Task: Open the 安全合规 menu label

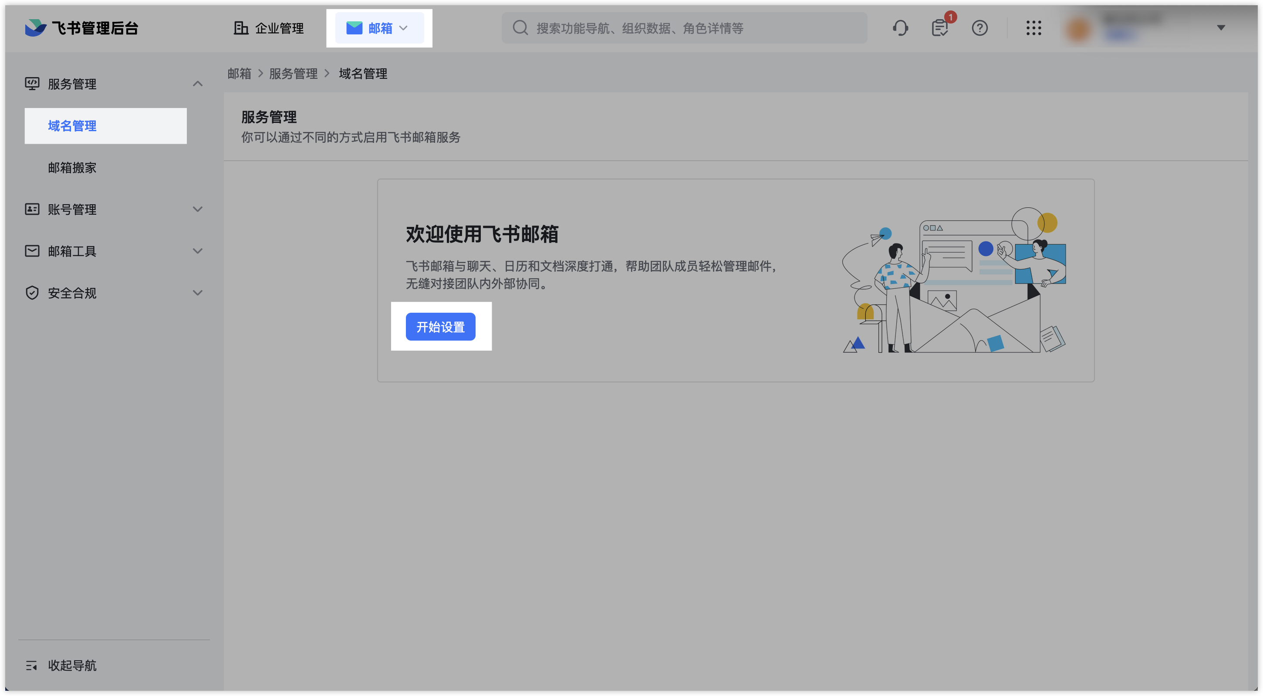Action: pyautogui.click(x=72, y=293)
